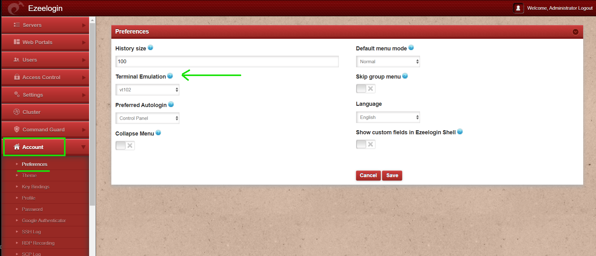Click the Logout link

(x=585, y=8)
